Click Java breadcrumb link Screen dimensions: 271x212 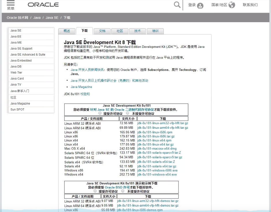tap(37, 18)
